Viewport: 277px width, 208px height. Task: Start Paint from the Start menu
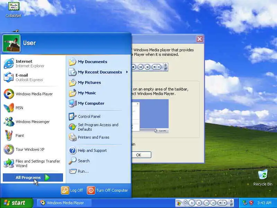33,136
